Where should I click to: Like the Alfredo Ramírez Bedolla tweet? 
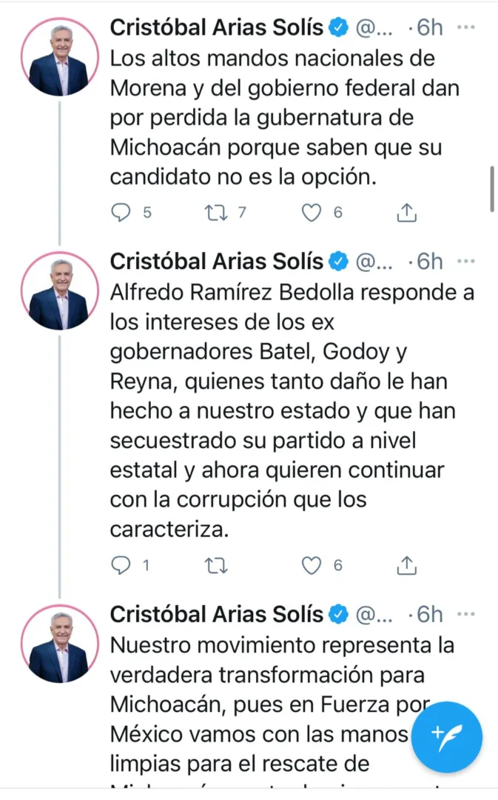point(312,566)
